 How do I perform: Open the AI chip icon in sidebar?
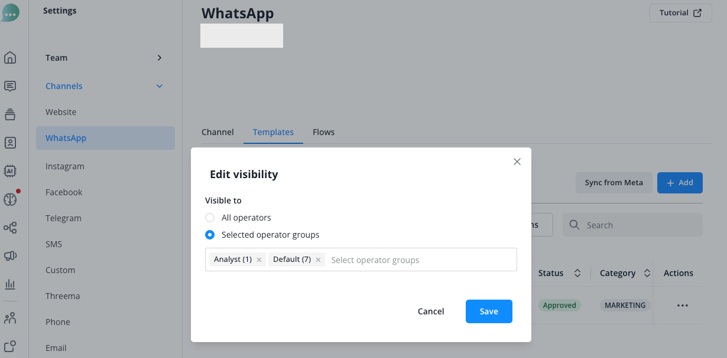(x=10, y=171)
